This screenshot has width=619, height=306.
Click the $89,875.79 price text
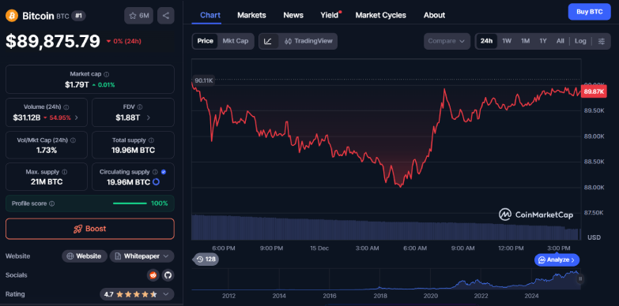pyautogui.click(x=53, y=41)
